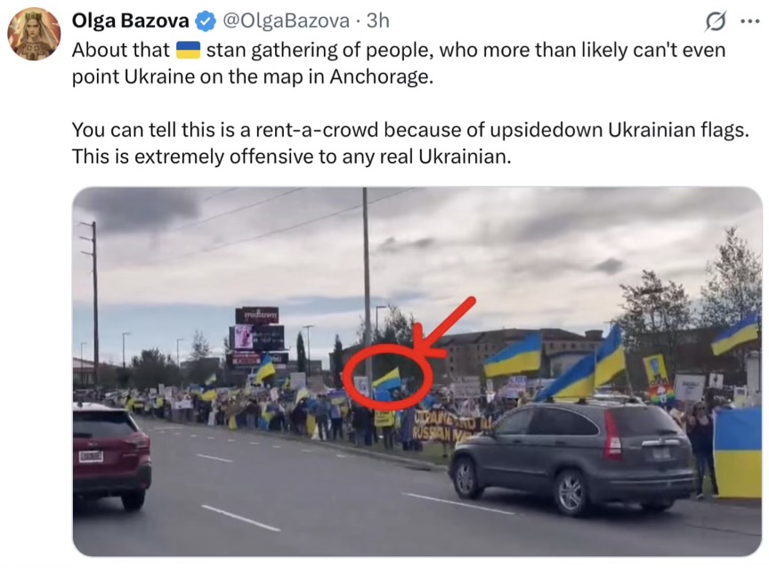Screen dimensions: 769x568
Task: Click the blue verified checkmark badge
Action: (206, 21)
